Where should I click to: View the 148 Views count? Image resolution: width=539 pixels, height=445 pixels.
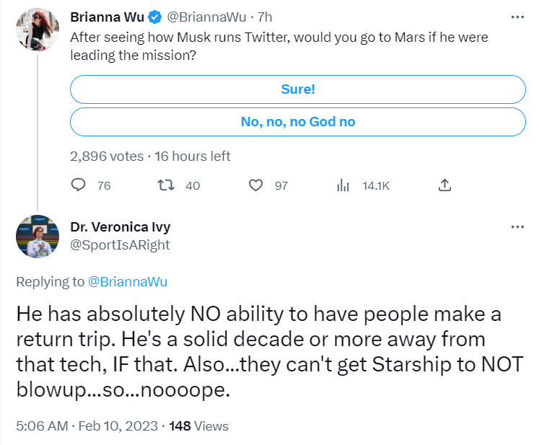pos(198,426)
